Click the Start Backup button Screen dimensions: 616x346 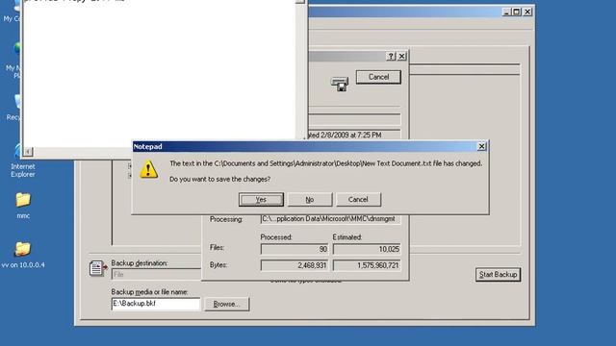coord(498,275)
